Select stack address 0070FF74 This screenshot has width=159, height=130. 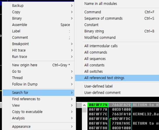click(x=98, y=105)
